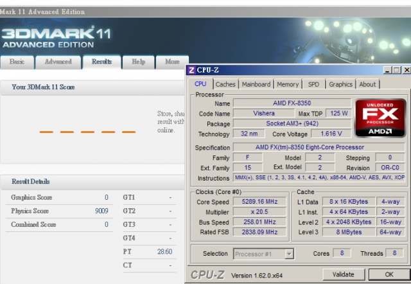Click the L1 Inst. value 4 x 64 KBytes
Image resolution: width=411 pixels, height=284 pixels.
point(349,212)
